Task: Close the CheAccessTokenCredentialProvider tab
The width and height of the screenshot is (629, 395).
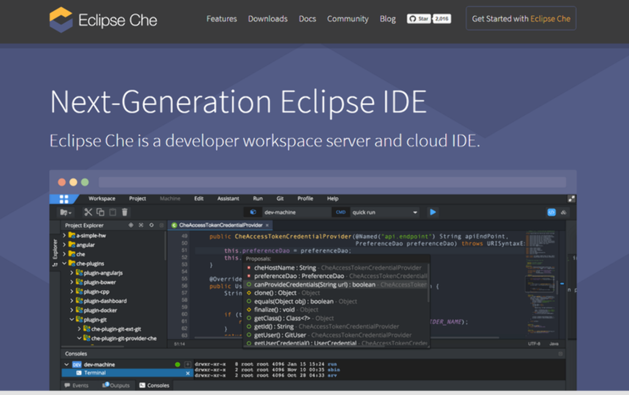Action: click(267, 225)
